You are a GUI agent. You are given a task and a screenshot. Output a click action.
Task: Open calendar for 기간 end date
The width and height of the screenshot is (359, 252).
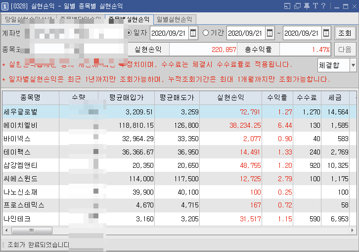(x=326, y=33)
